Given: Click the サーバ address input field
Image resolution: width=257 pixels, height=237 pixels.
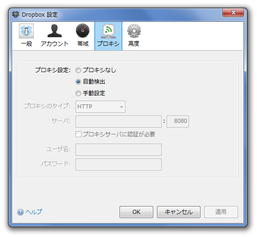Looking at the screenshot, I should (119, 122).
